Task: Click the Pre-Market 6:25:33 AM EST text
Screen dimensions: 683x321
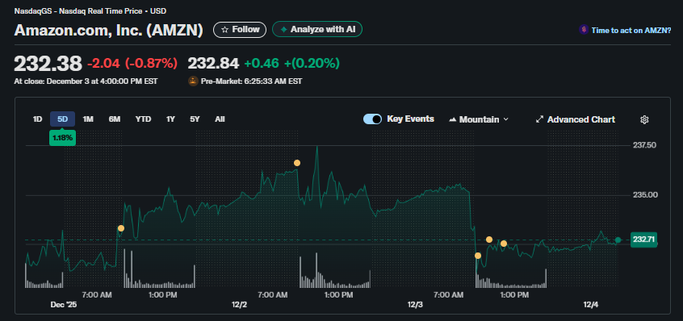Action: point(251,81)
